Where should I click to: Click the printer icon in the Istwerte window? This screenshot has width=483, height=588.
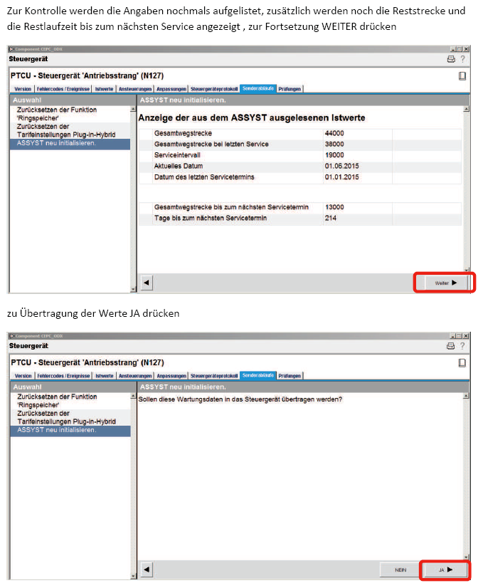[451, 59]
